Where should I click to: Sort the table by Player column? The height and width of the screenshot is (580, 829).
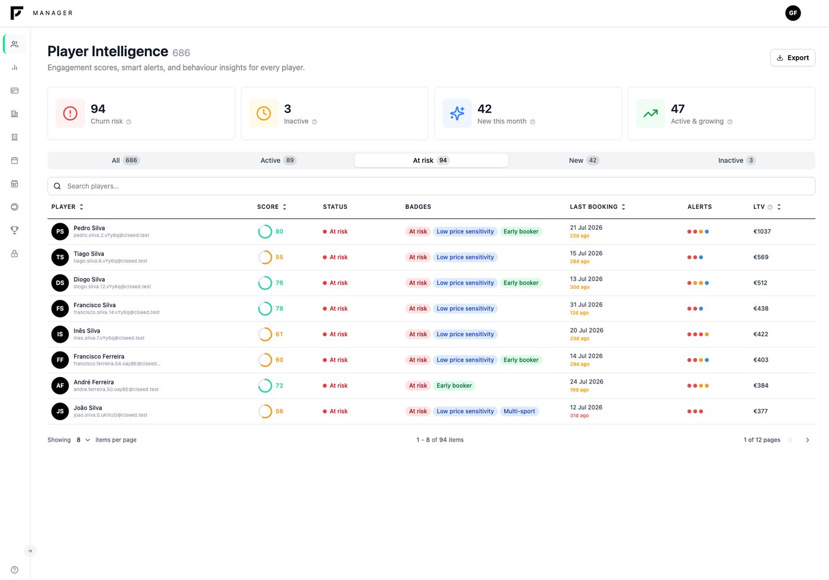click(x=68, y=207)
